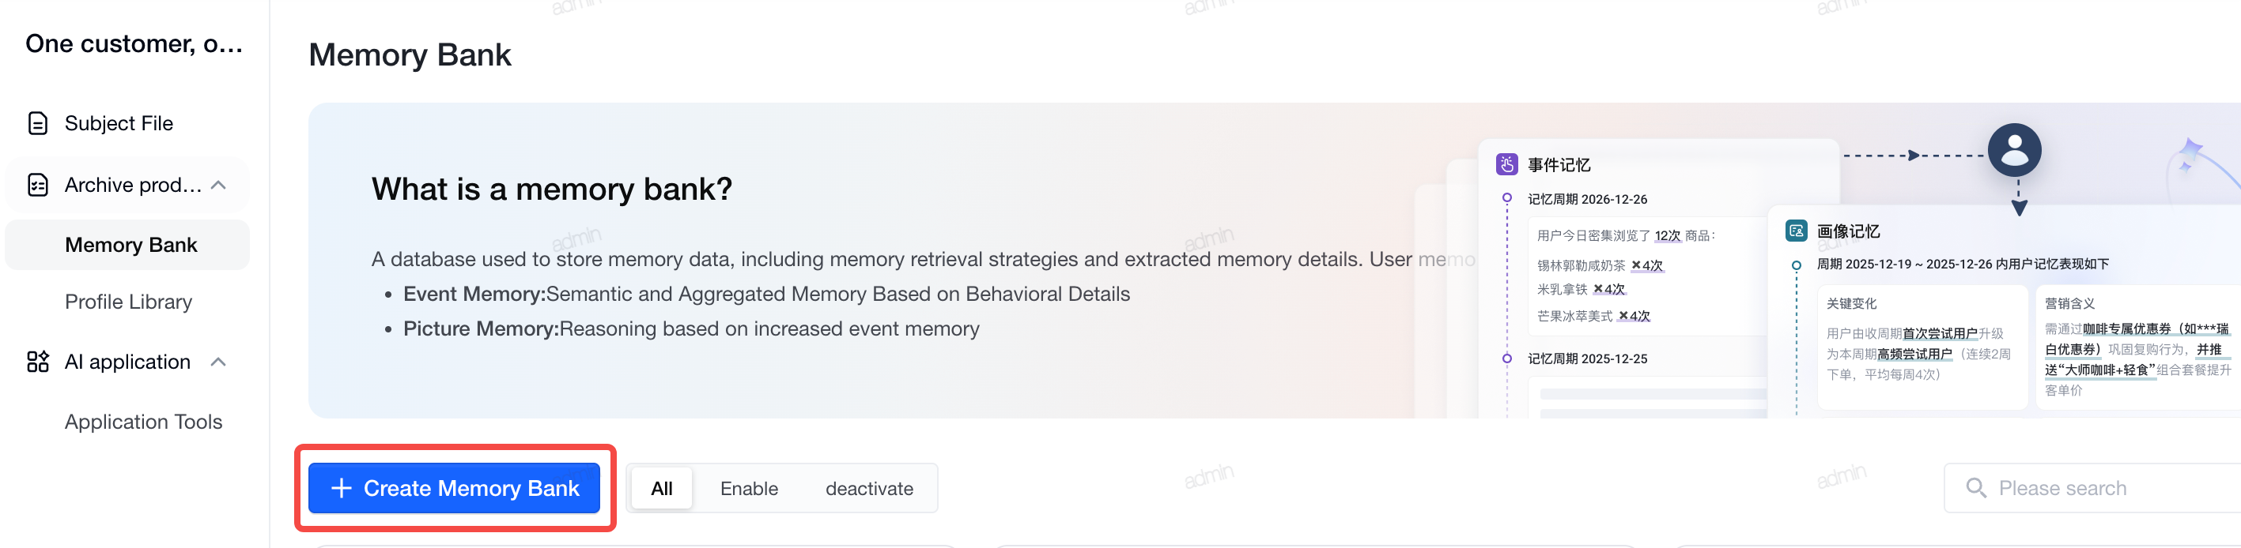This screenshot has width=2241, height=548.
Task: Click the purple event memory icon
Action: point(1506,164)
